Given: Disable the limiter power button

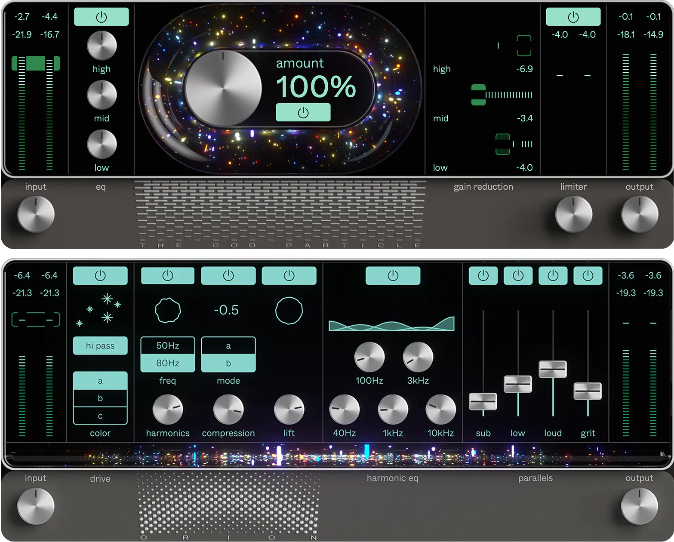Looking at the screenshot, I should click(573, 17).
